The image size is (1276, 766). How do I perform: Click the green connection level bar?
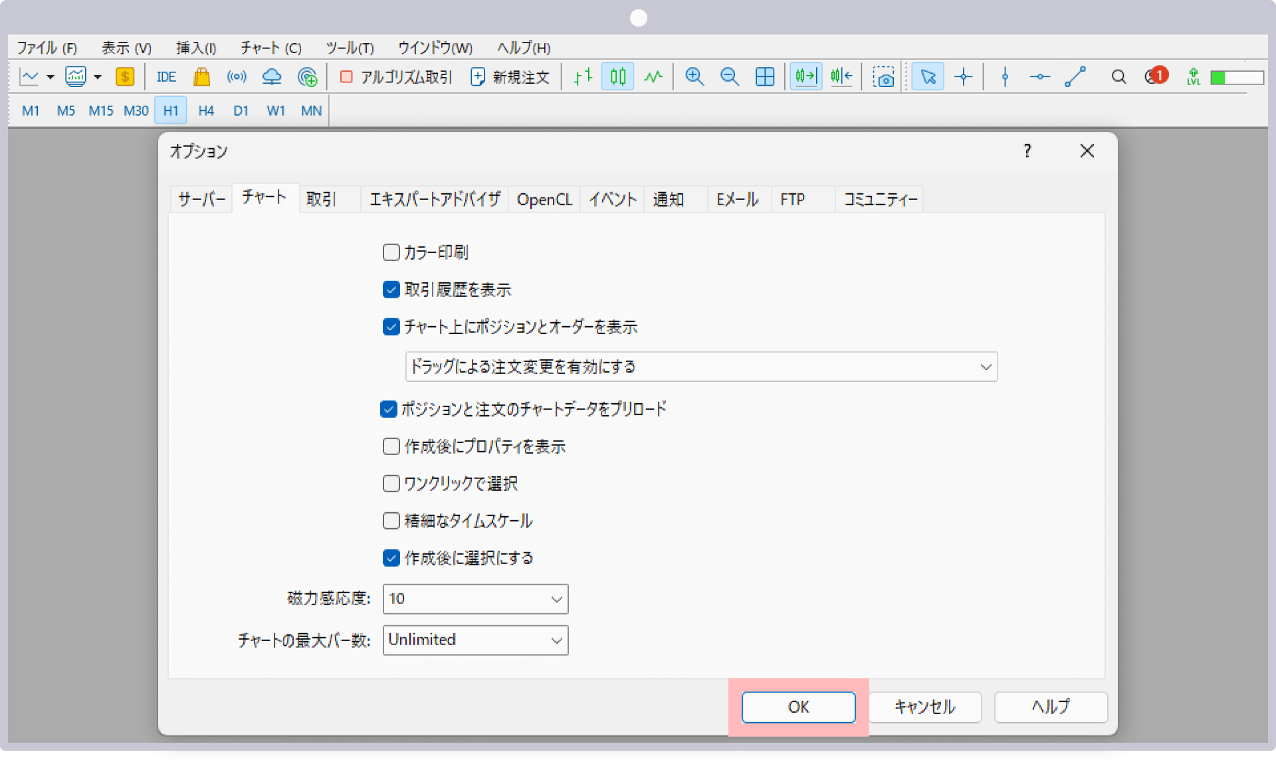[x=1237, y=78]
